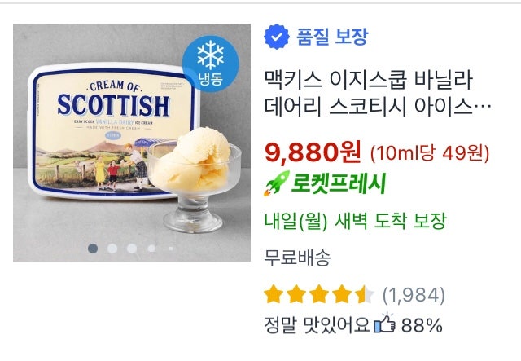Click the 내일(월) 새벽 도착 보장 text
The height and width of the screenshot is (361, 521).
click(355, 221)
